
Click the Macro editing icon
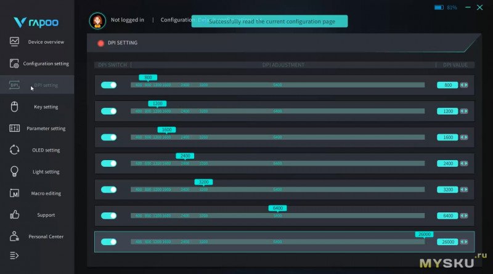(x=15, y=193)
